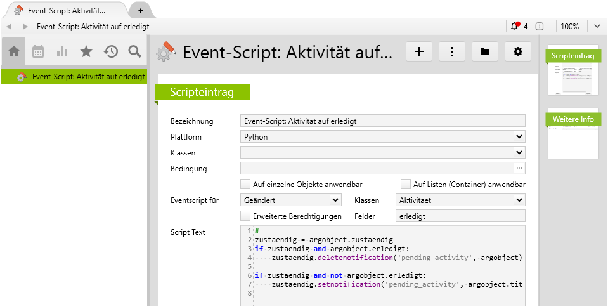Open notifications bell with red badge
This screenshot has height=307, width=608.
pyautogui.click(x=515, y=26)
